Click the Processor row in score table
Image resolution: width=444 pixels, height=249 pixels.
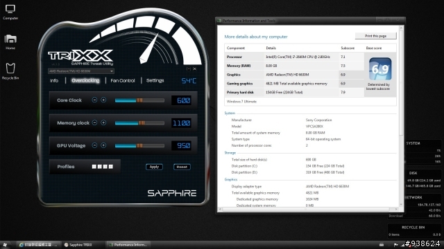tap(294, 57)
